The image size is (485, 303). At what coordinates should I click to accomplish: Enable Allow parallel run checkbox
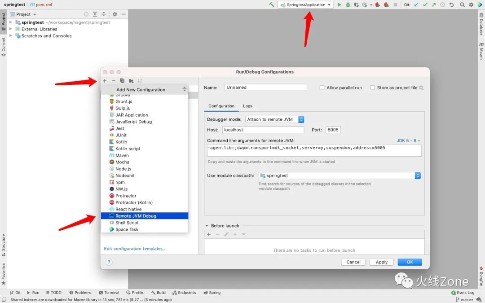click(x=322, y=88)
